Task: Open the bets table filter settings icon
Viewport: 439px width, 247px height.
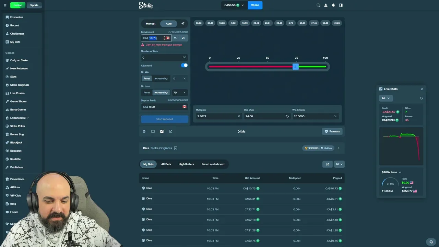Action: (x=328, y=164)
